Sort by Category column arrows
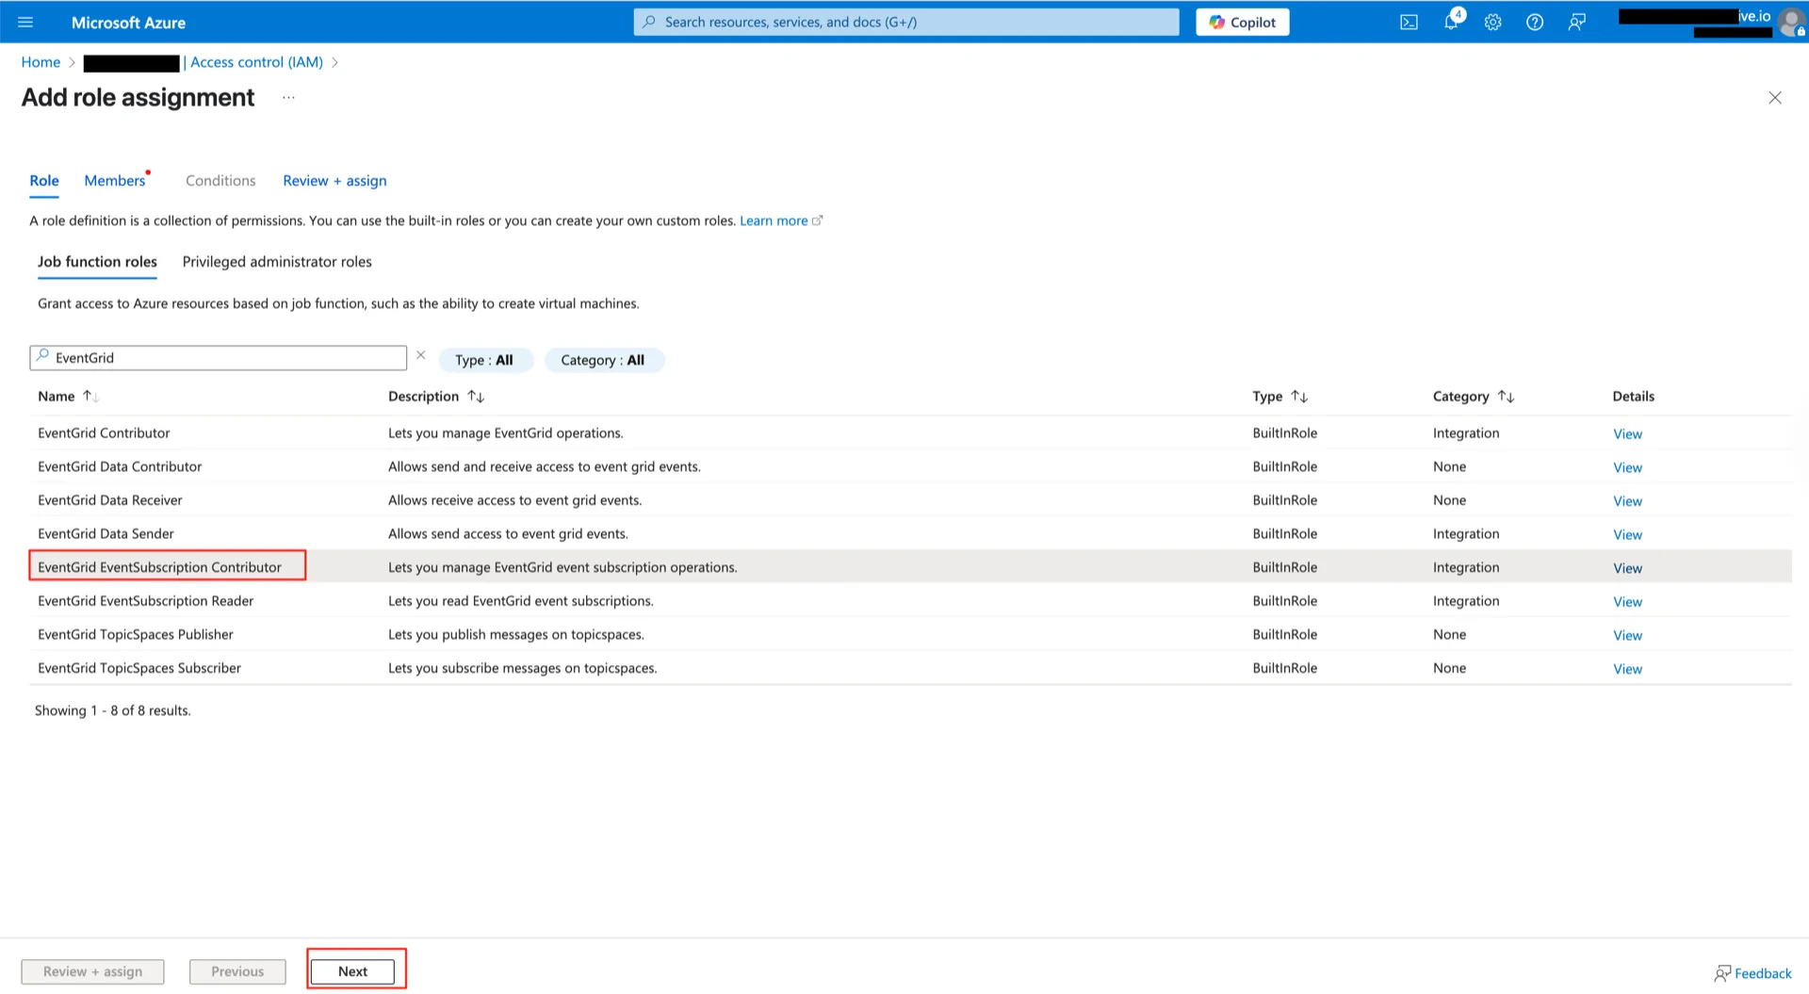Image resolution: width=1809 pixels, height=994 pixels. tap(1506, 397)
